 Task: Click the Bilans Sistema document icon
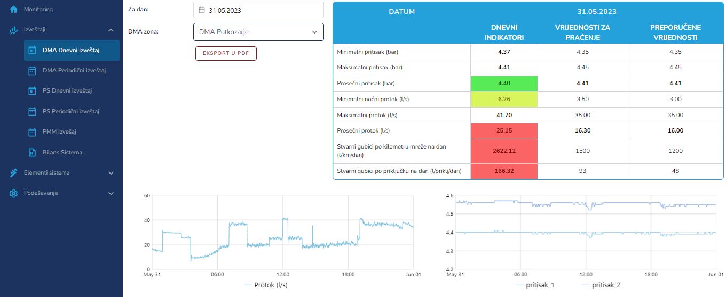click(x=32, y=152)
